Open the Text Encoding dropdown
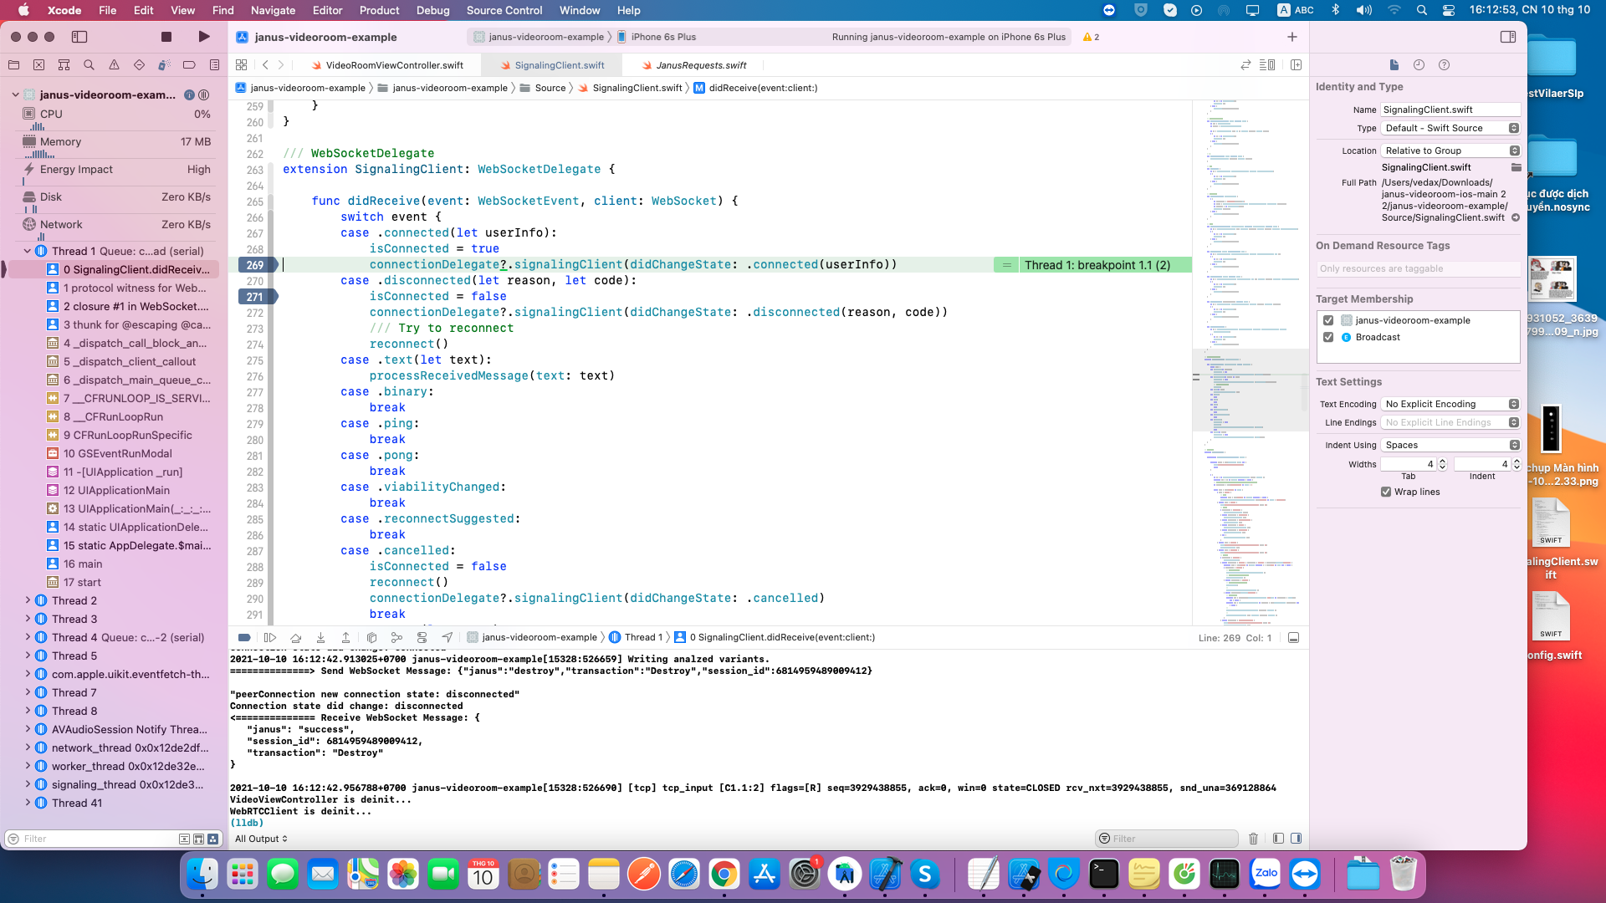The width and height of the screenshot is (1606, 903). pos(1450,404)
